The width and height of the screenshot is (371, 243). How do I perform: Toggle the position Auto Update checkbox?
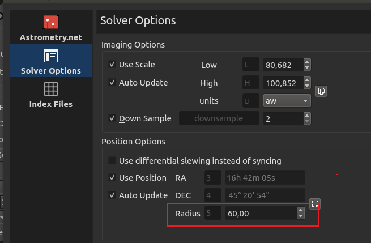tap(112, 195)
